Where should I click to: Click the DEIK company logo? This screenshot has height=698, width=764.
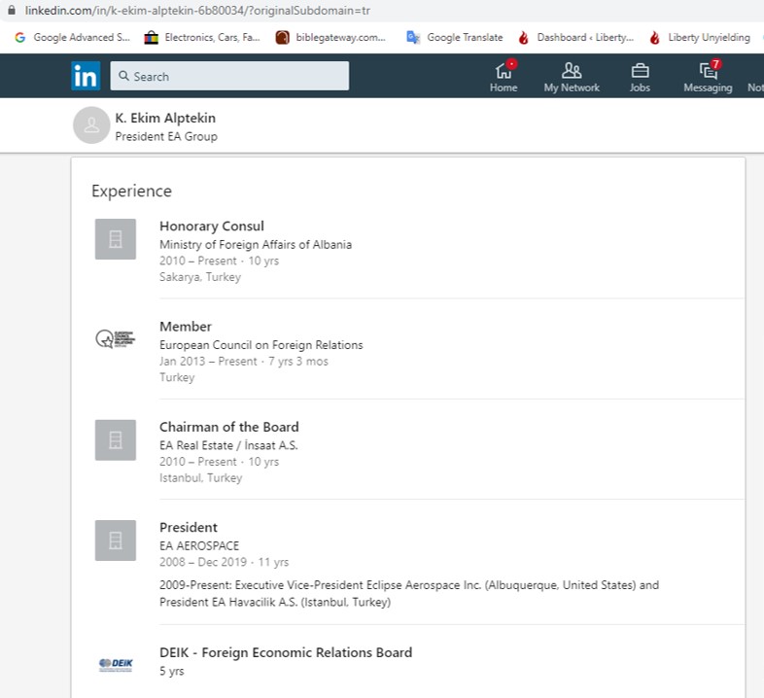[x=116, y=664]
